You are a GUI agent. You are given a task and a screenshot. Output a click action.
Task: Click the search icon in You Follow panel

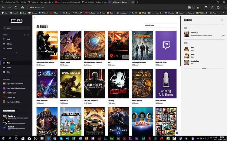tap(222, 20)
